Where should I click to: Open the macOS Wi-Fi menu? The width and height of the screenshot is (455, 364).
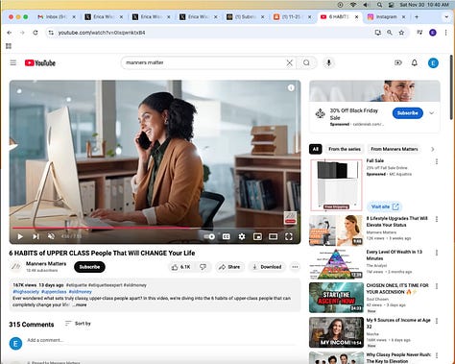[353, 5]
